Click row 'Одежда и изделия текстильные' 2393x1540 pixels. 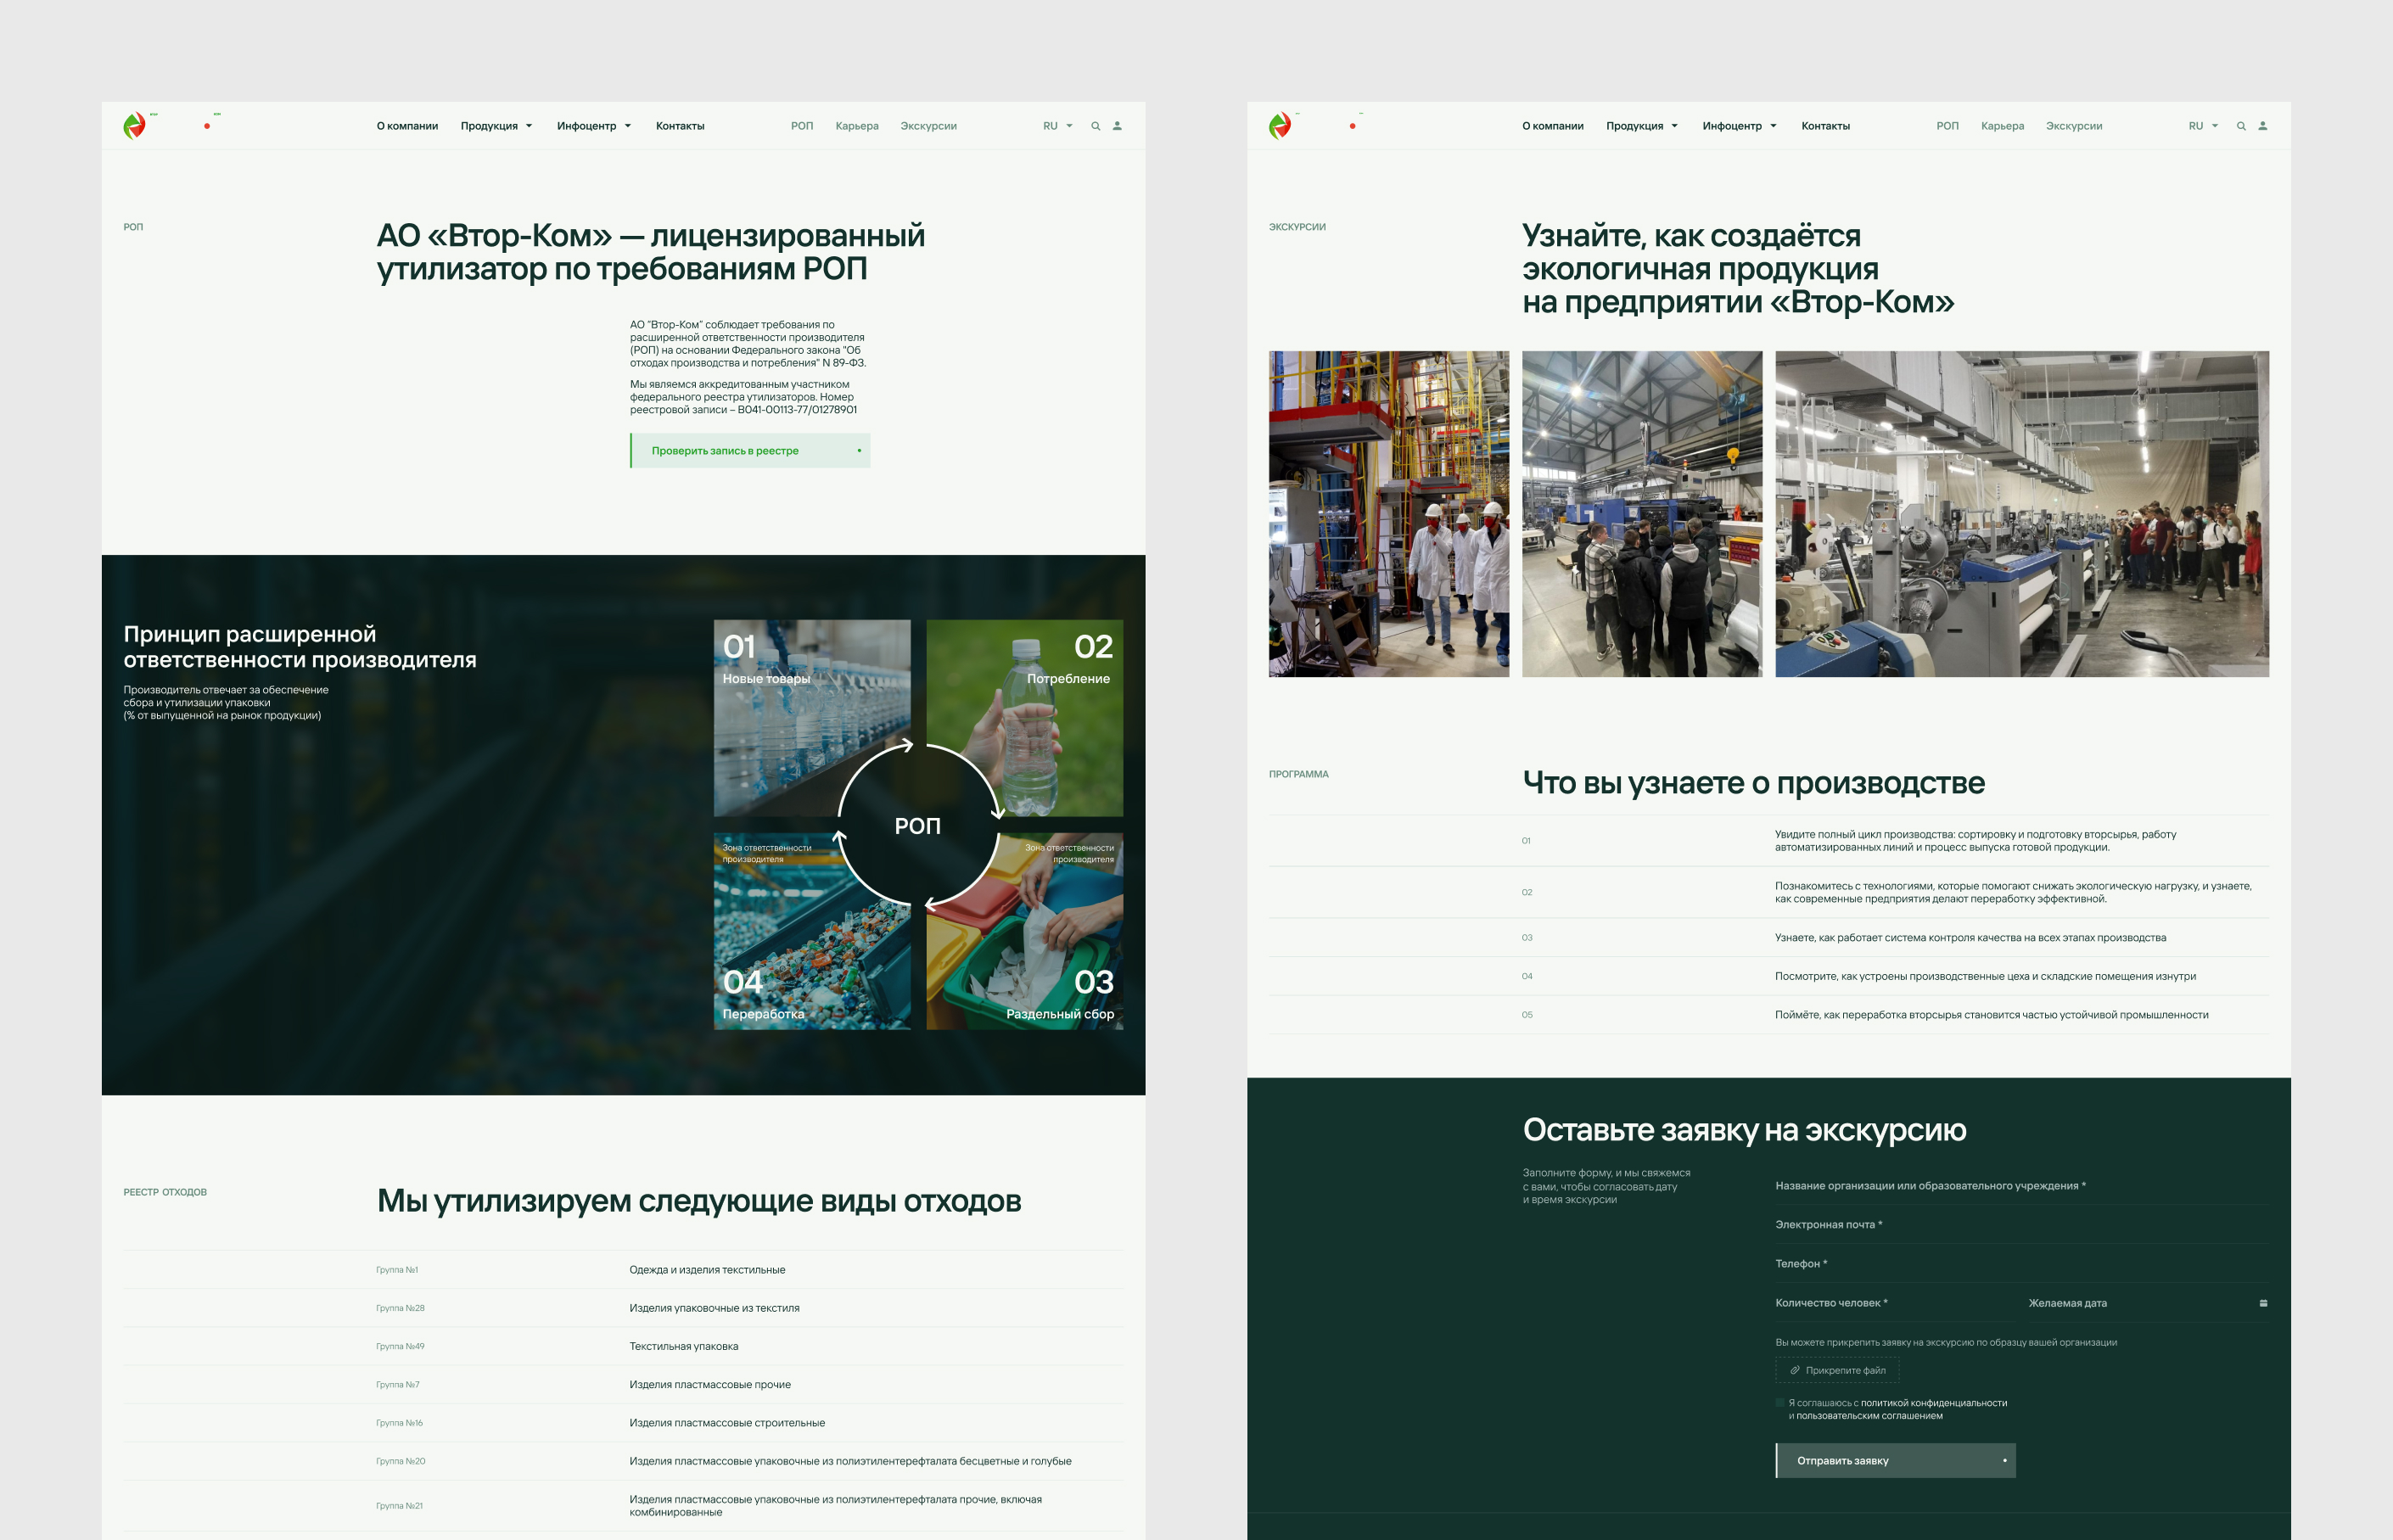coord(624,1270)
